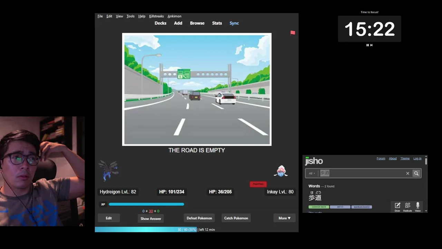442x249 pixels.
Task: Click the Hydreigon LvL: 82 label
Action: pyautogui.click(x=118, y=192)
